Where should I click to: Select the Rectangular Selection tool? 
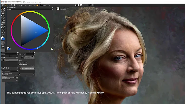(x=4, y=16)
